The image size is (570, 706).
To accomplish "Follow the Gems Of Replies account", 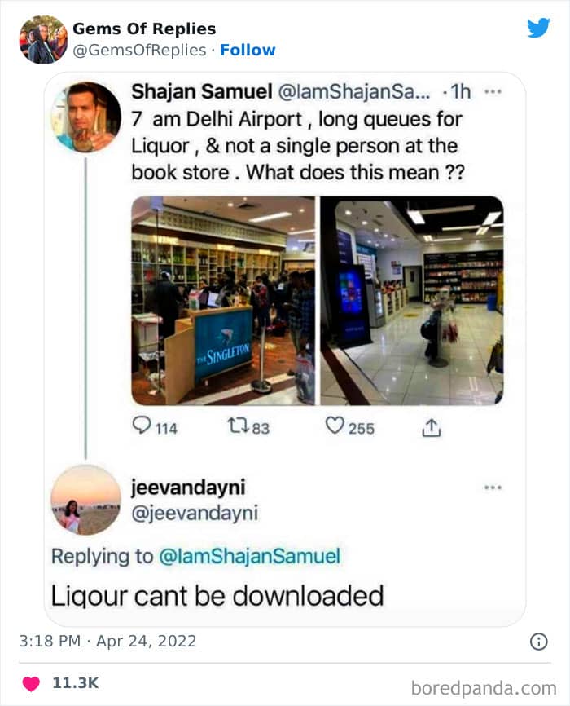I will (x=248, y=50).
